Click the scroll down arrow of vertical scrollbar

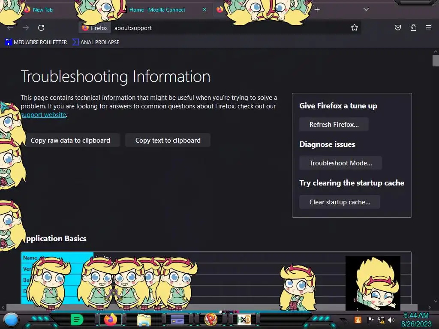pos(436,301)
